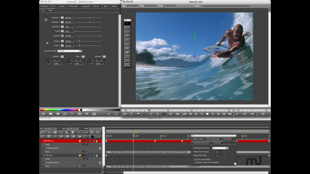Toggle visibility eye on SUR130.mov track

click(x=83, y=141)
